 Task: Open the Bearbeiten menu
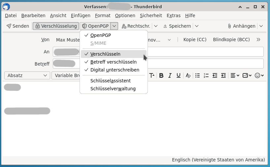(x=33, y=15)
